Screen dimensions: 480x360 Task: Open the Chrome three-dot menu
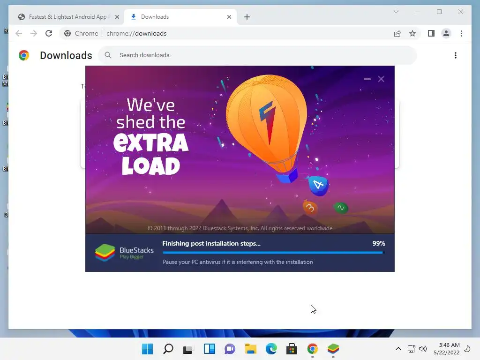click(x=461, y=33)
